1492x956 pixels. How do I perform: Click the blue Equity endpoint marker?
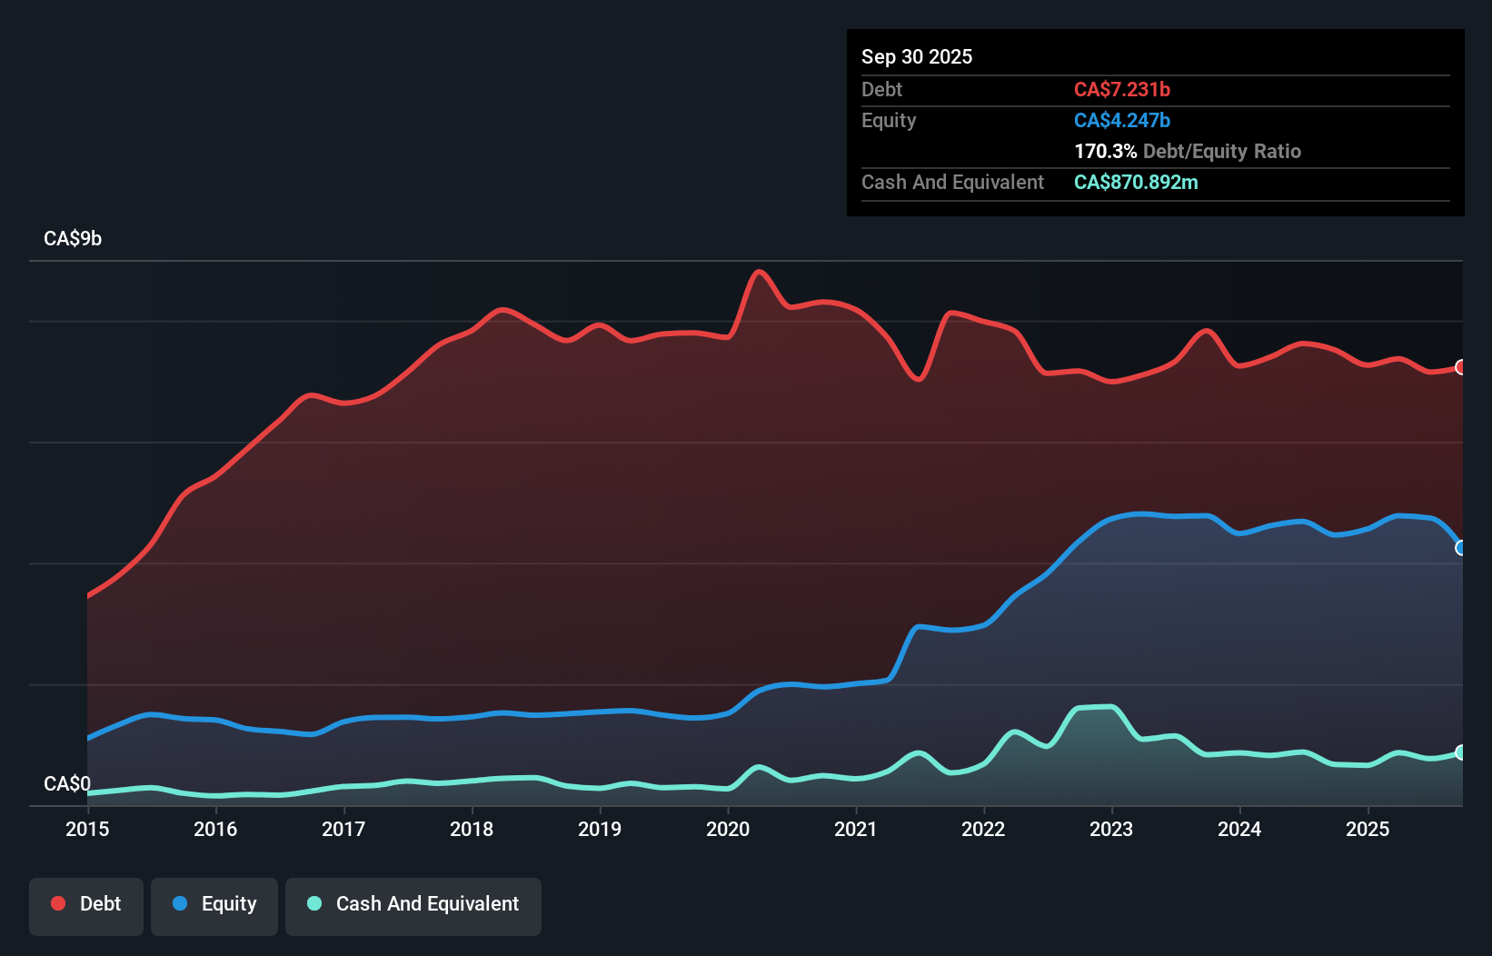[1461, 548]
